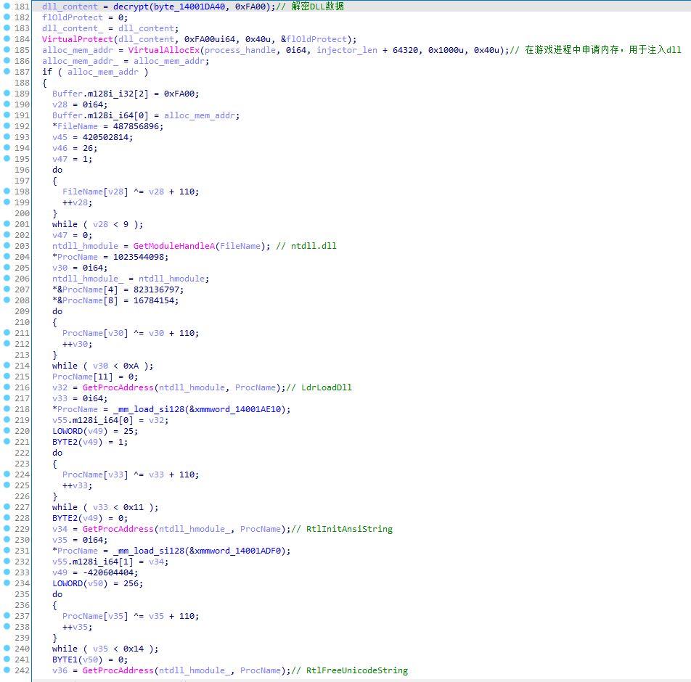691x682 pixels.
Task: Click v36 variable on line 242
Action: pyautogui.click(x=60, y=670)
